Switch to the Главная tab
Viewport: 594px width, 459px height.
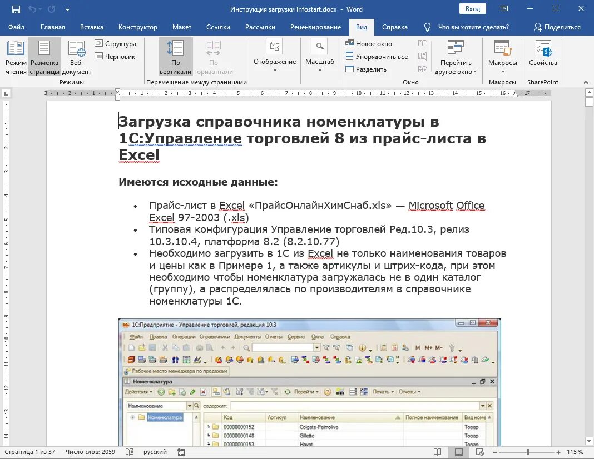(53, 27)
